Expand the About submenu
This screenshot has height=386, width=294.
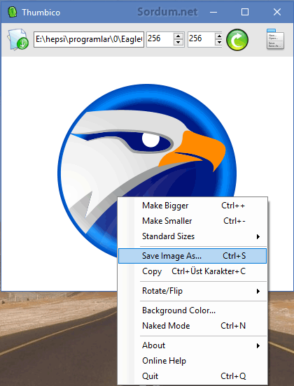192,345
